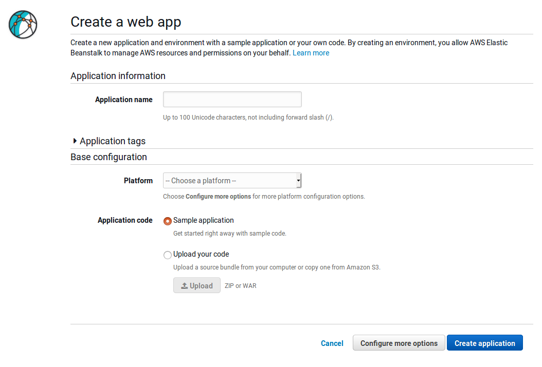Cancel the web app creation
This screenshot has width=542, height=367.
[332, 343]
